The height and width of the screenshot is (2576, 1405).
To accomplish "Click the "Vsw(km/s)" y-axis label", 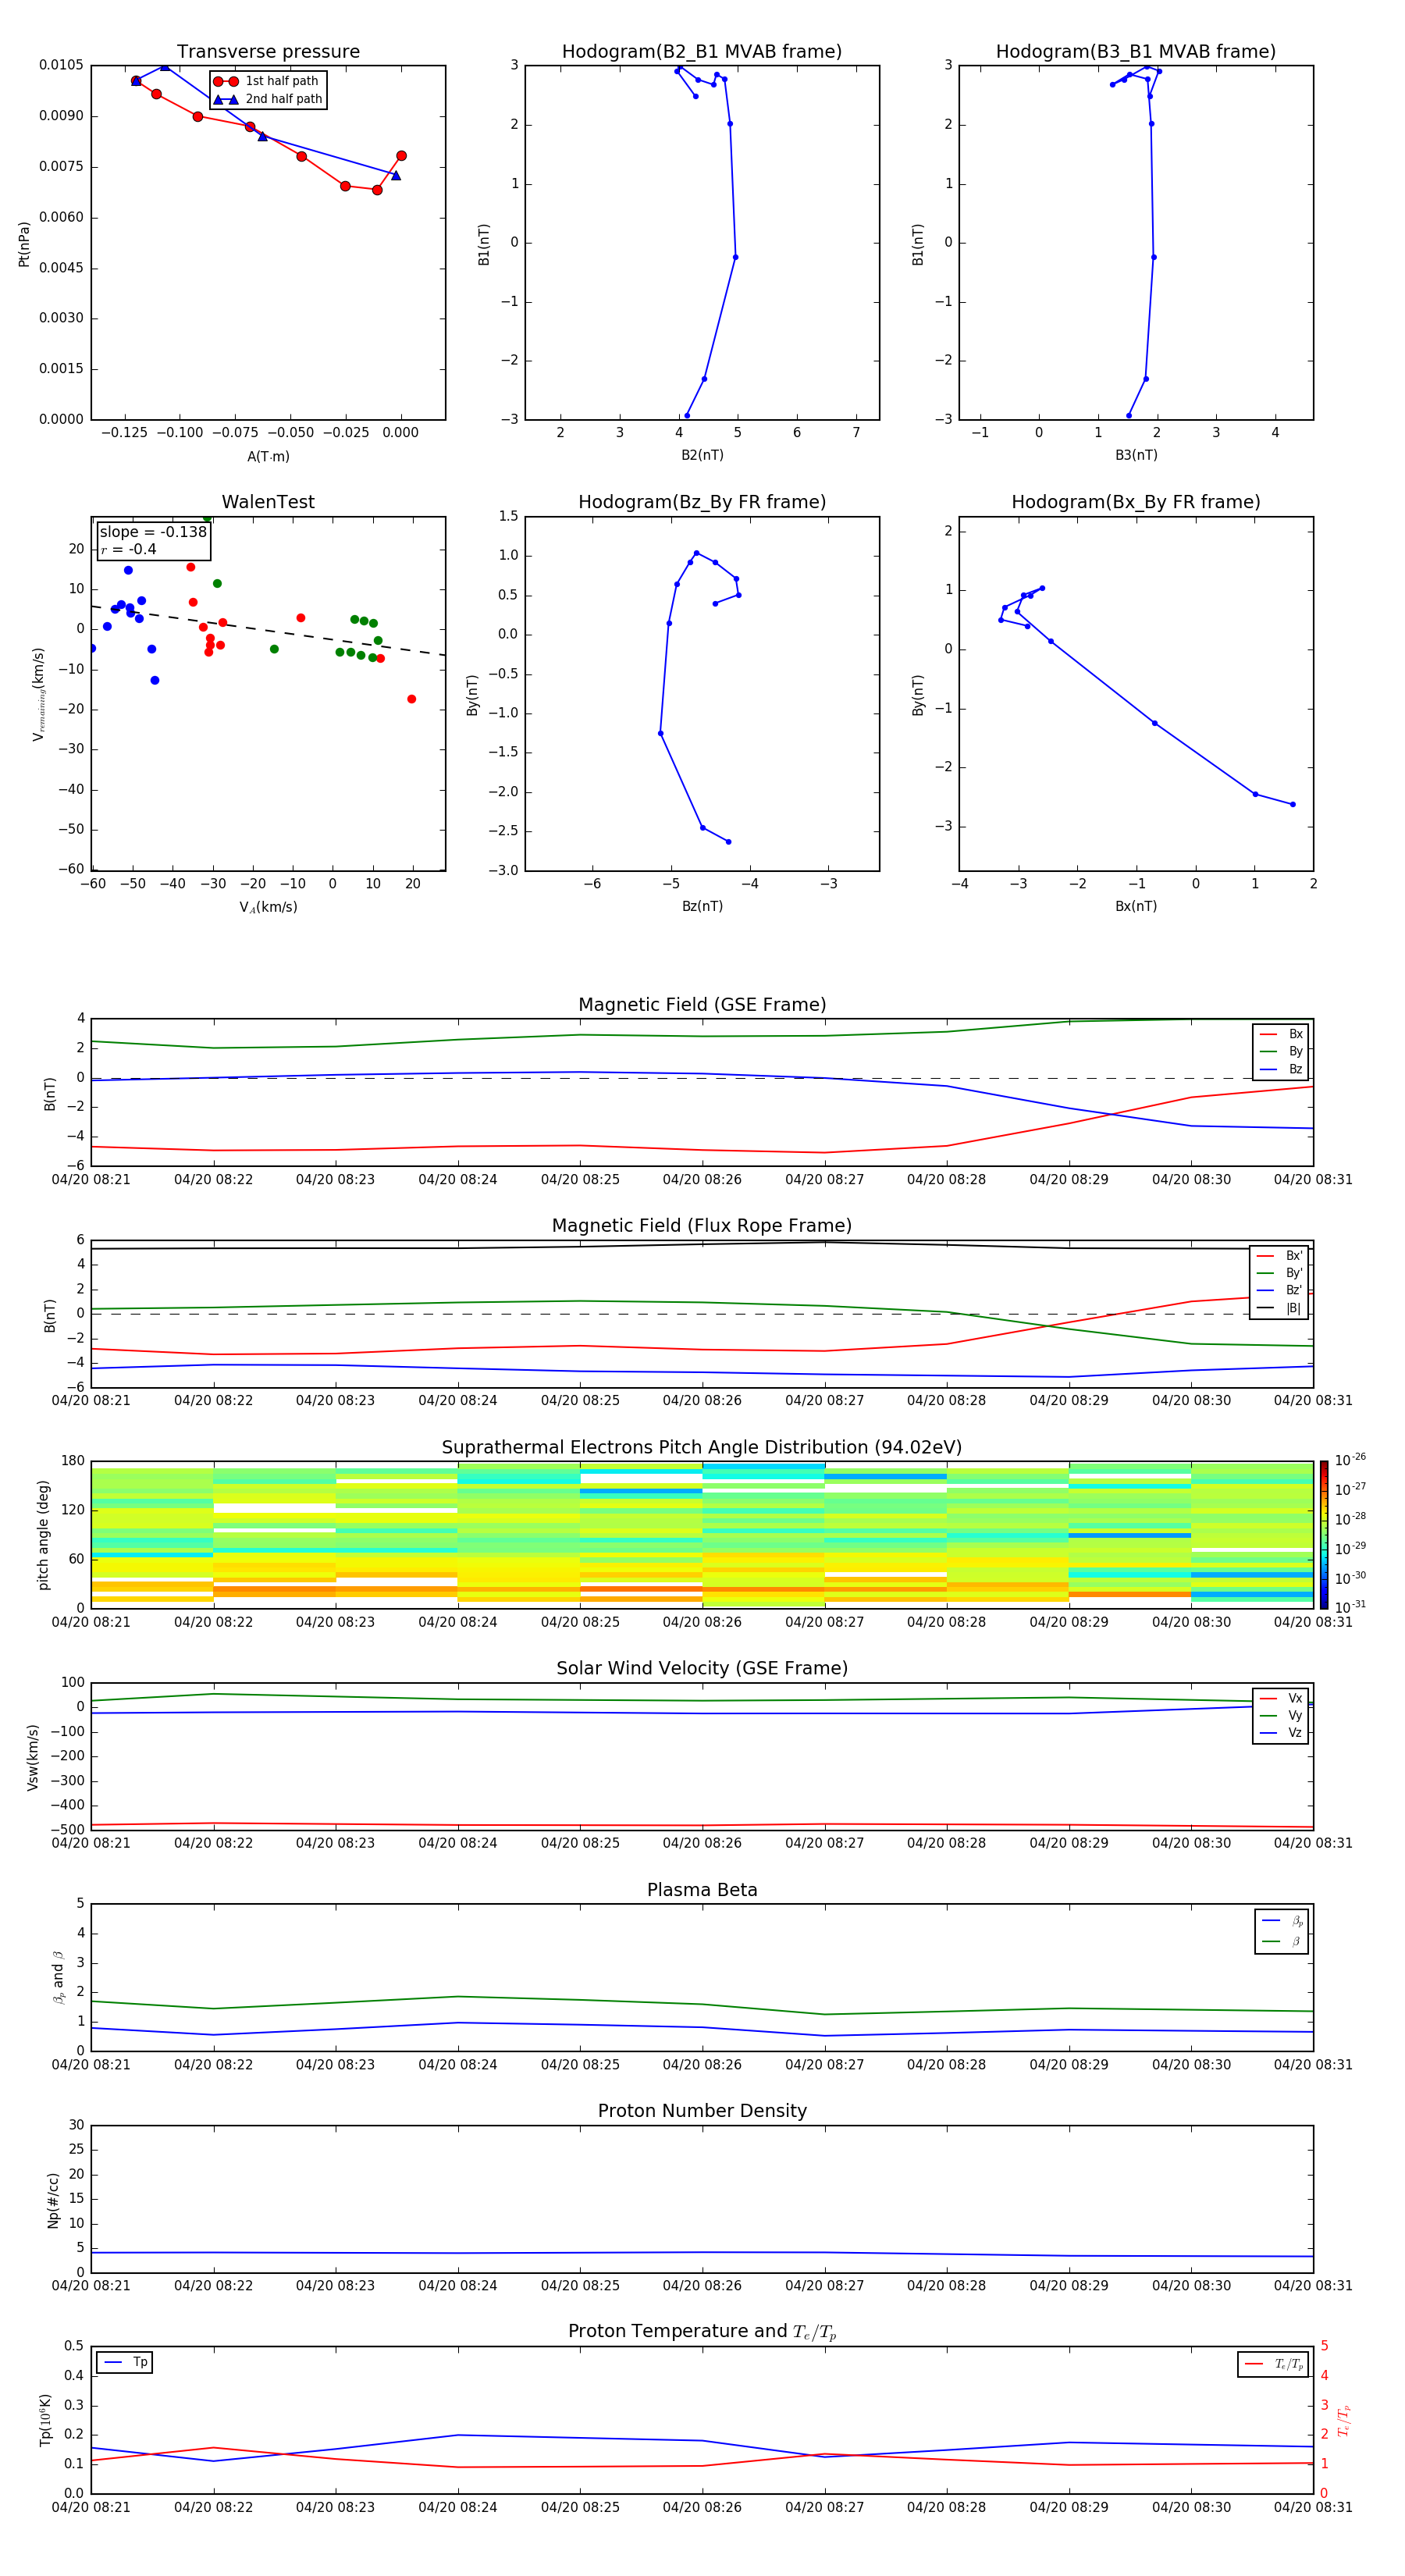I will click(32, 1757).
